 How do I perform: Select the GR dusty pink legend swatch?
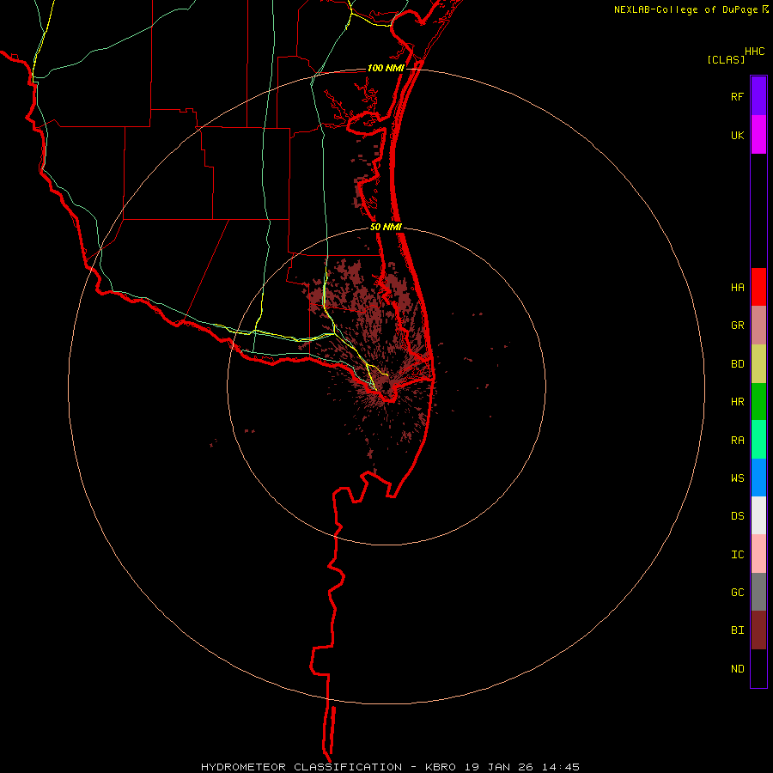click(x=758, y=325)
